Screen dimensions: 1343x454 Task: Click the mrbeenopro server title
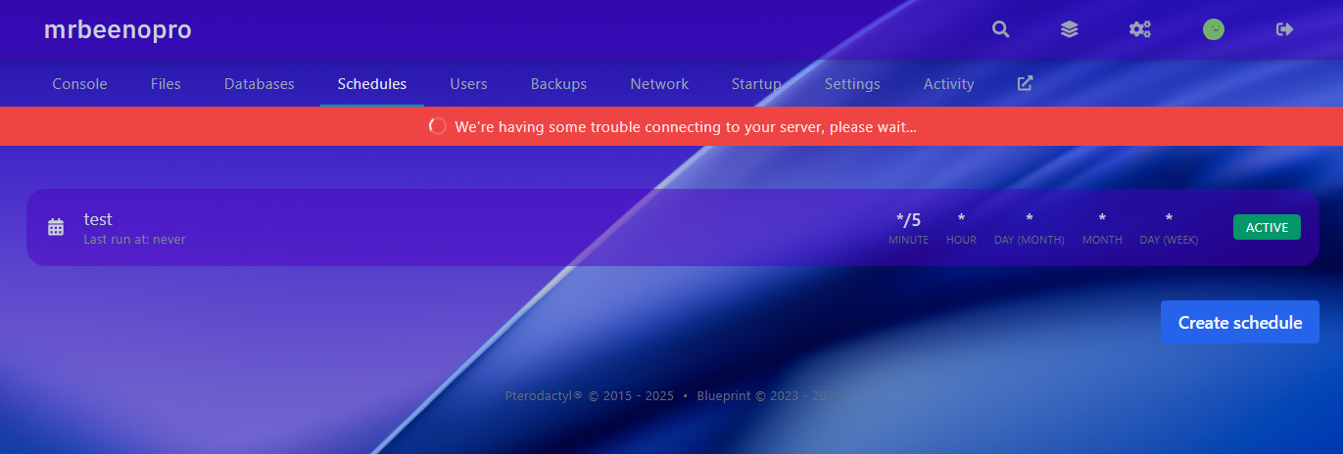pos(118,30)
